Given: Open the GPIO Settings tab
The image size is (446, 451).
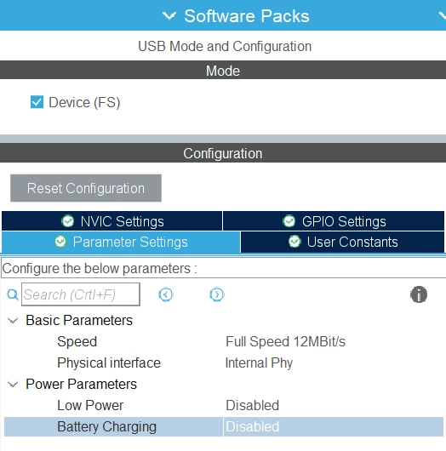Looking at the screenshot, I should (334, 221).
